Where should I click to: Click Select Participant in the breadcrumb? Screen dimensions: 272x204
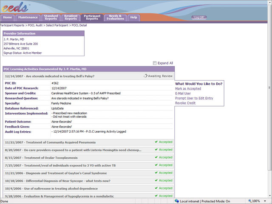(x=57, y=25)
